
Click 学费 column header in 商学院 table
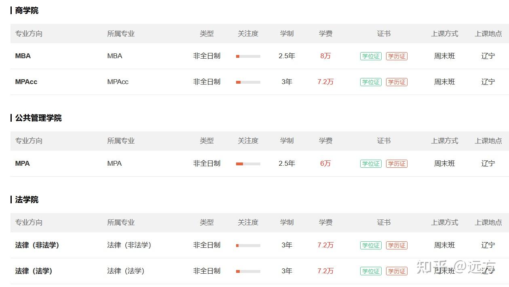pos(325,34)
